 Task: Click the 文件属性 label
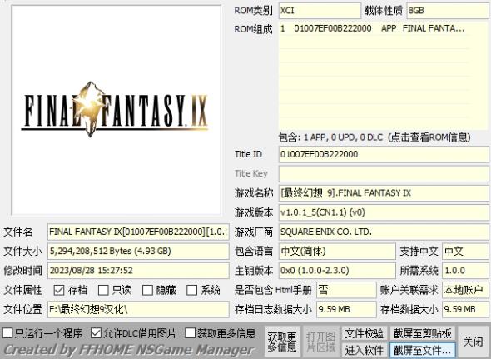(x=22, y=290)
